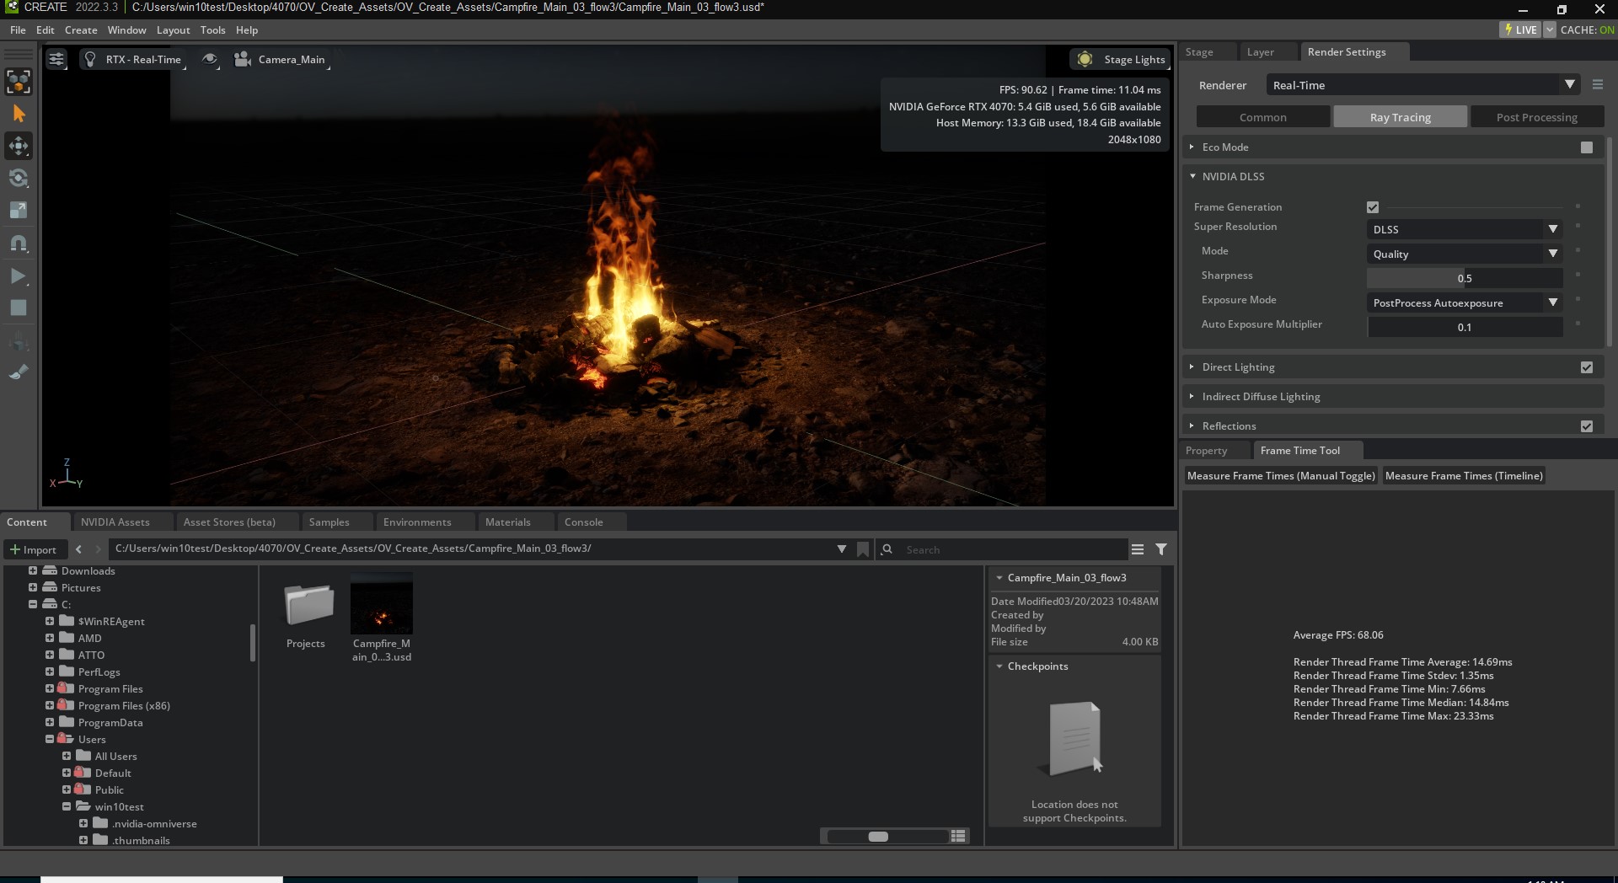
Task: Open the viewport display eye menu
Action: (210, 59)
